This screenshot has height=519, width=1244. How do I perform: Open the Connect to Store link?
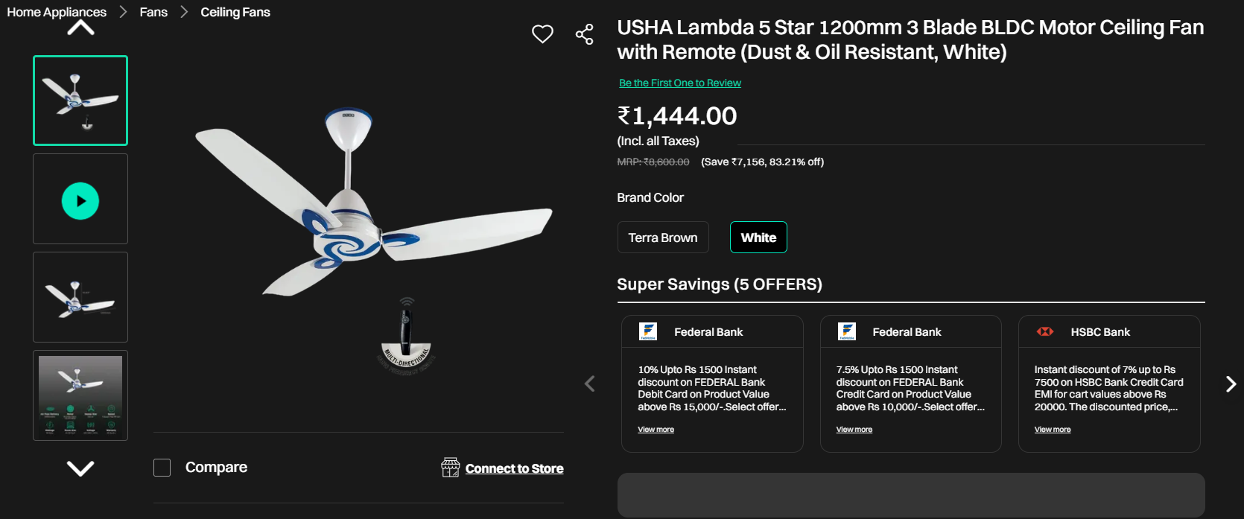pyautogui.click(x=514, y=468)
